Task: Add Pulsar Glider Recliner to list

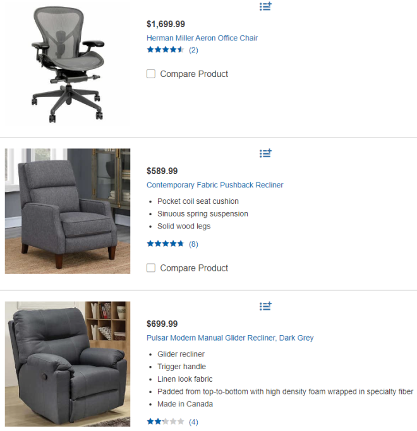Action: point(265,306)
